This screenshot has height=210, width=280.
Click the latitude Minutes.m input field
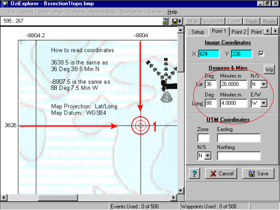[234, 84]
